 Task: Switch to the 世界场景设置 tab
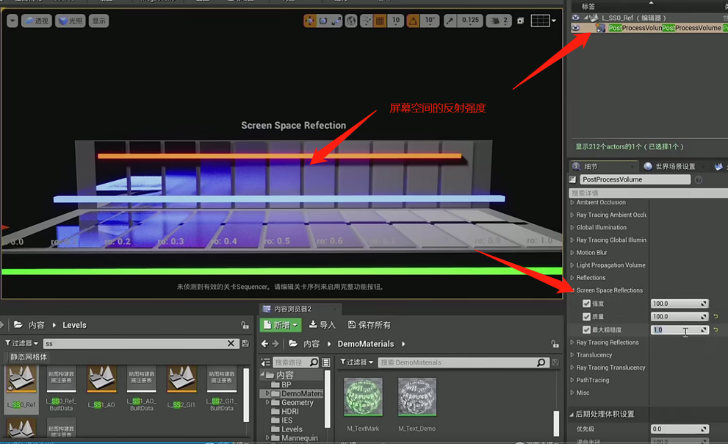tap(668, 167)
